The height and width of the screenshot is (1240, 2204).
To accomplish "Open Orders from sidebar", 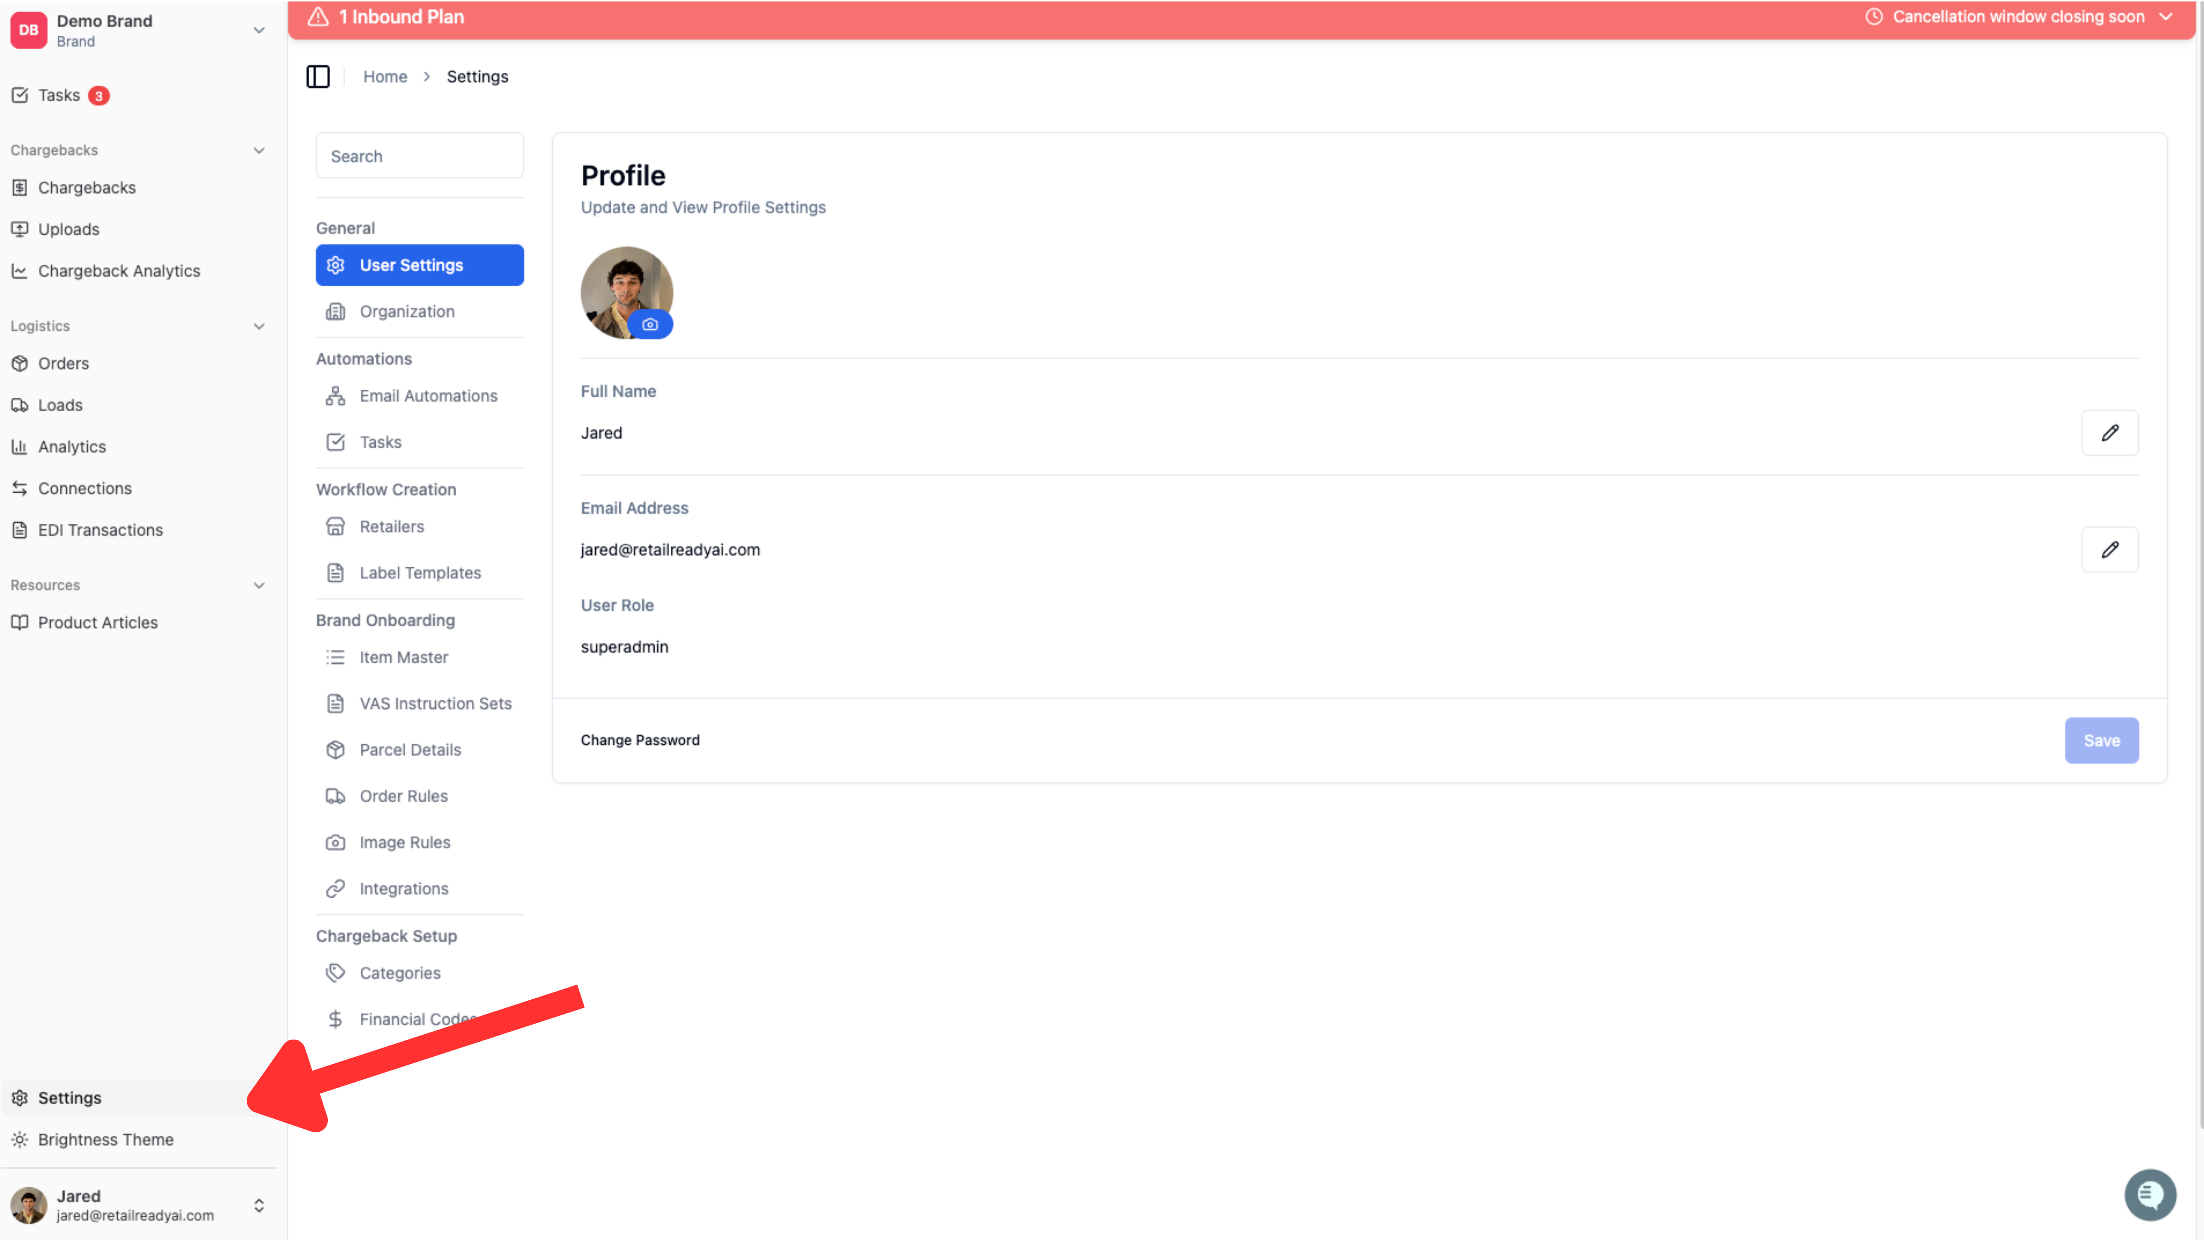I will 63,363.
